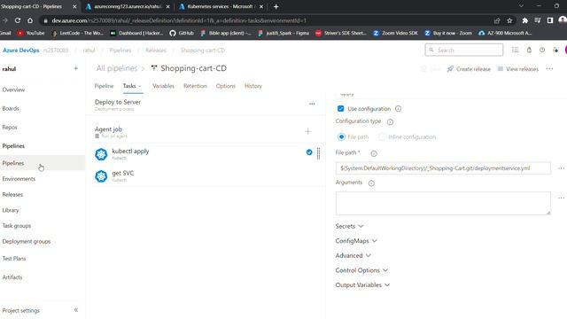
Task: Bookmark this page with star icon
Action: tap(509, 20)
